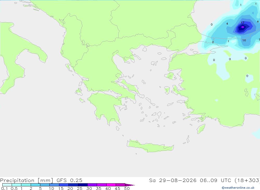Click the '17' precipitation value on map

(x=242, y=23)
